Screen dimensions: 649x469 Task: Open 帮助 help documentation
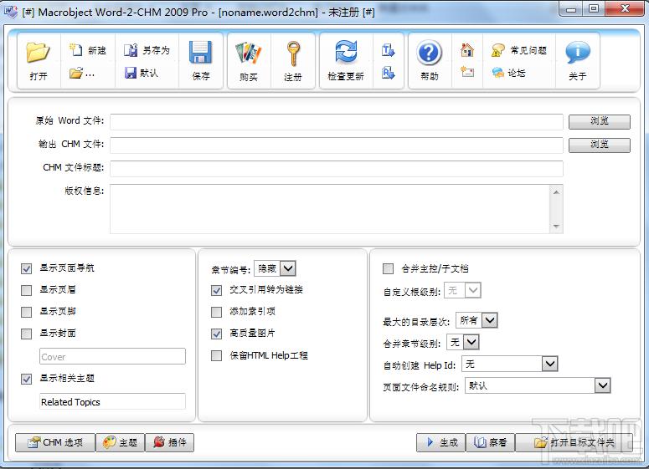(430, 61)
